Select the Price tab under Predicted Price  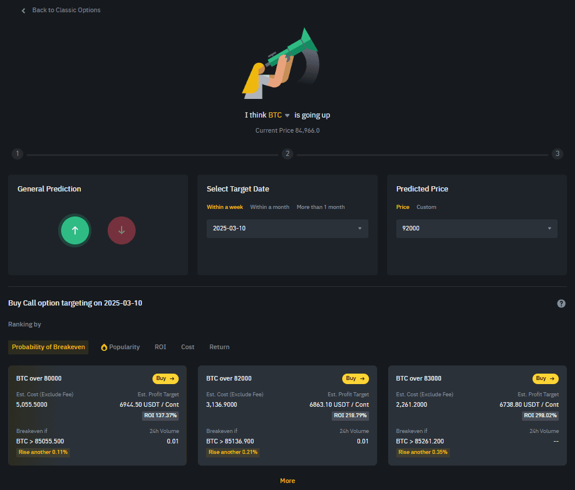(x=403, y=207)
